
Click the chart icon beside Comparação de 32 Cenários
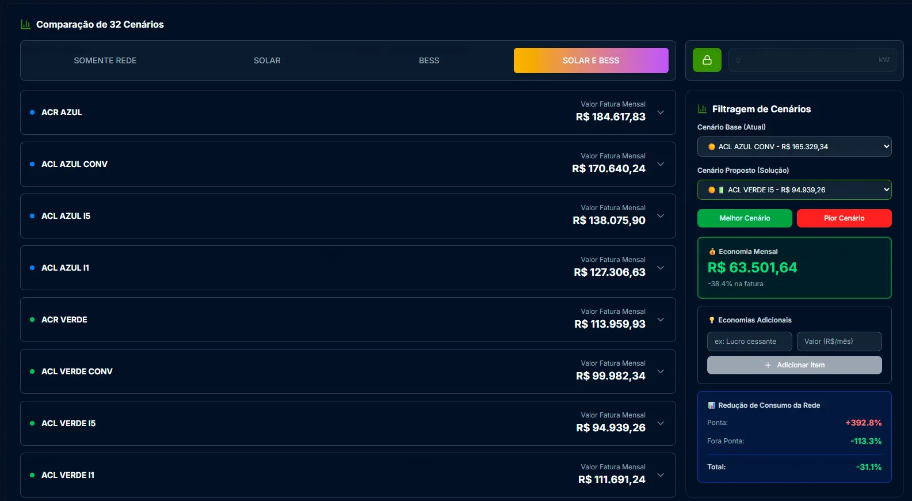(x=25, y=24)
